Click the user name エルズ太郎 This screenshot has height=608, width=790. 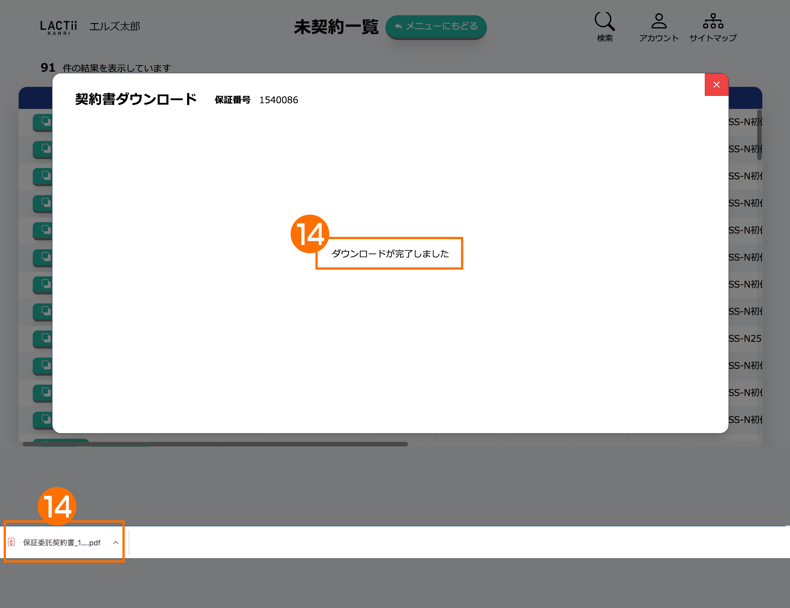pos(114,27)
